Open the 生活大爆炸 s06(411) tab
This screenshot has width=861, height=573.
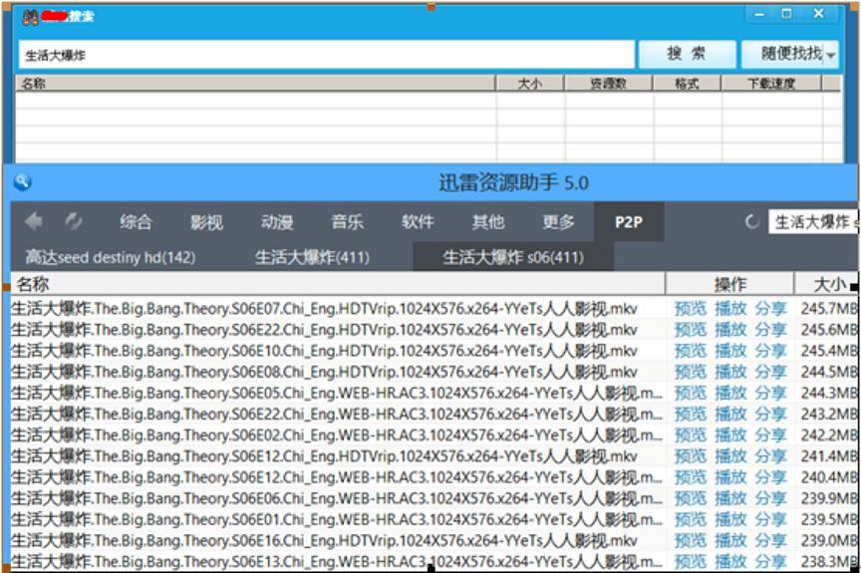point(513,257)
